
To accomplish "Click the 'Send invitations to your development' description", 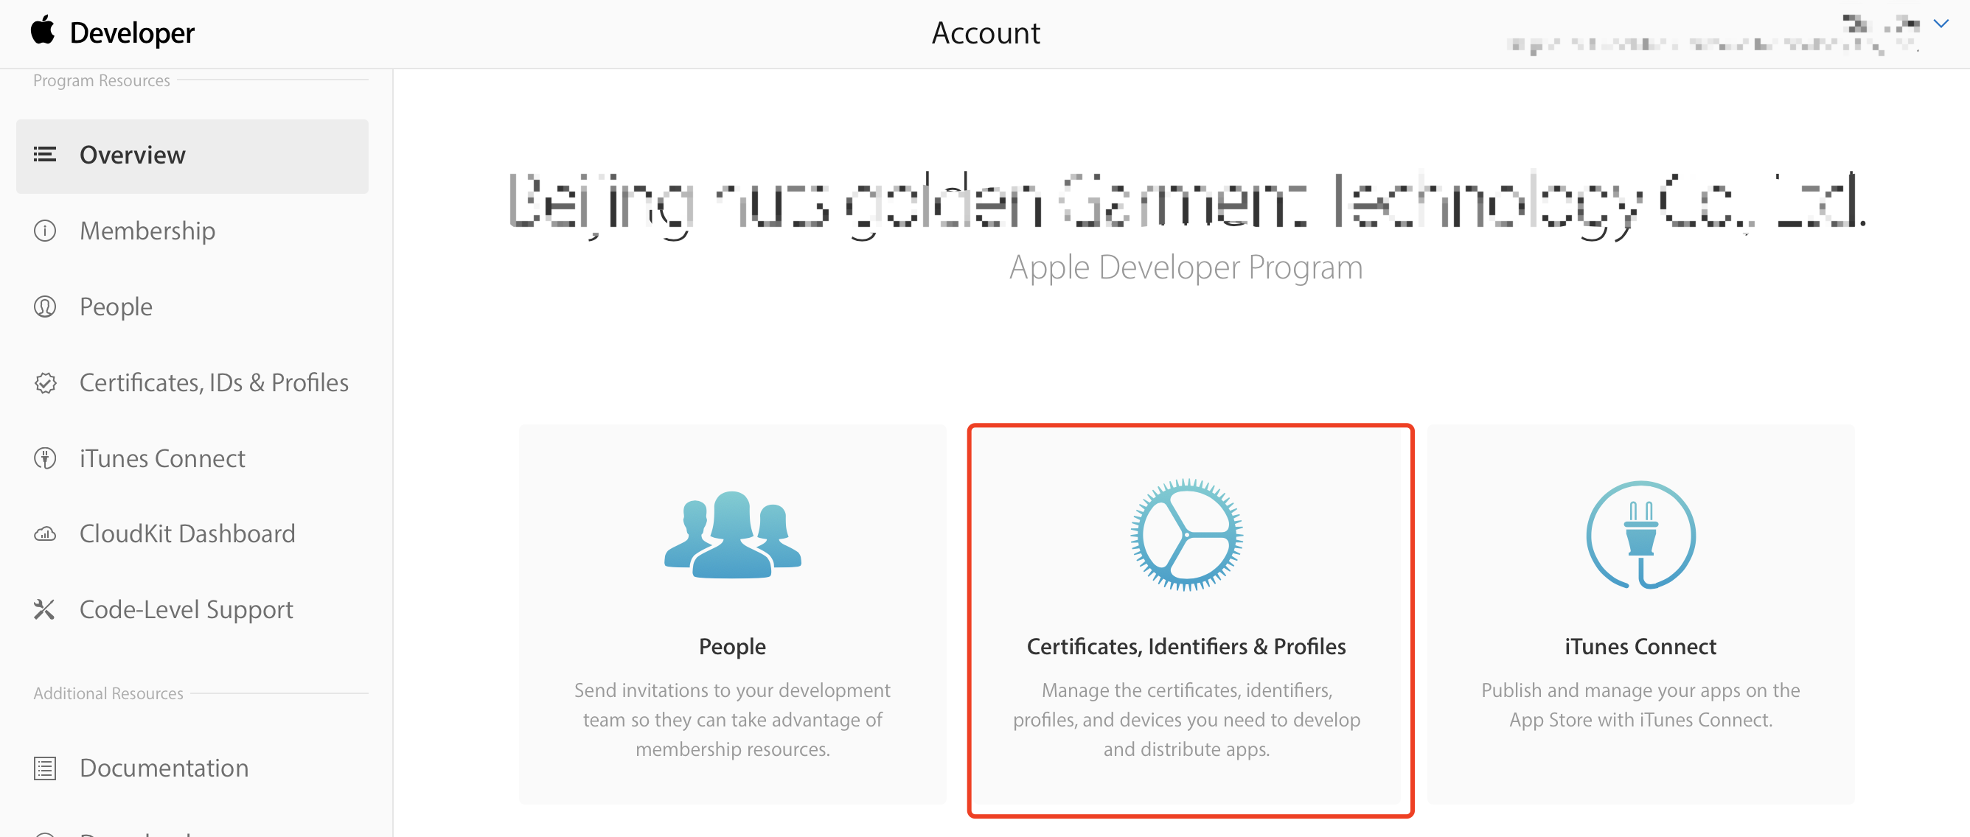I will click(732, 719).
